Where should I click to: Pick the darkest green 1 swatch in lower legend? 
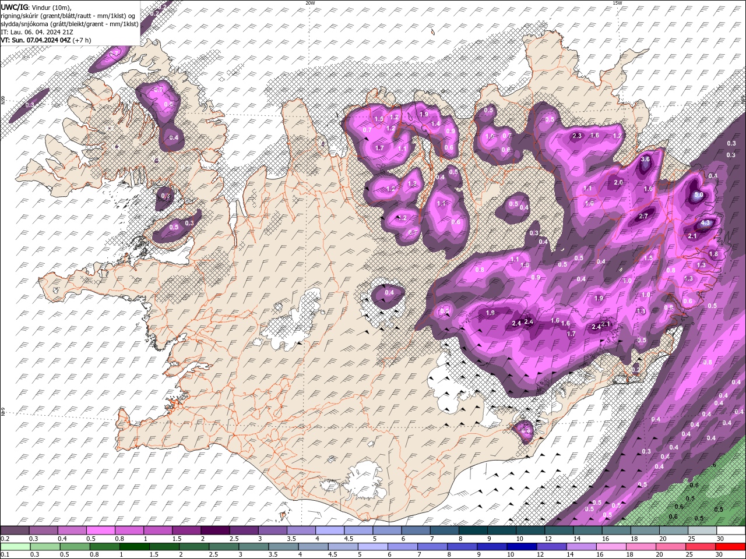coord(135,547)
